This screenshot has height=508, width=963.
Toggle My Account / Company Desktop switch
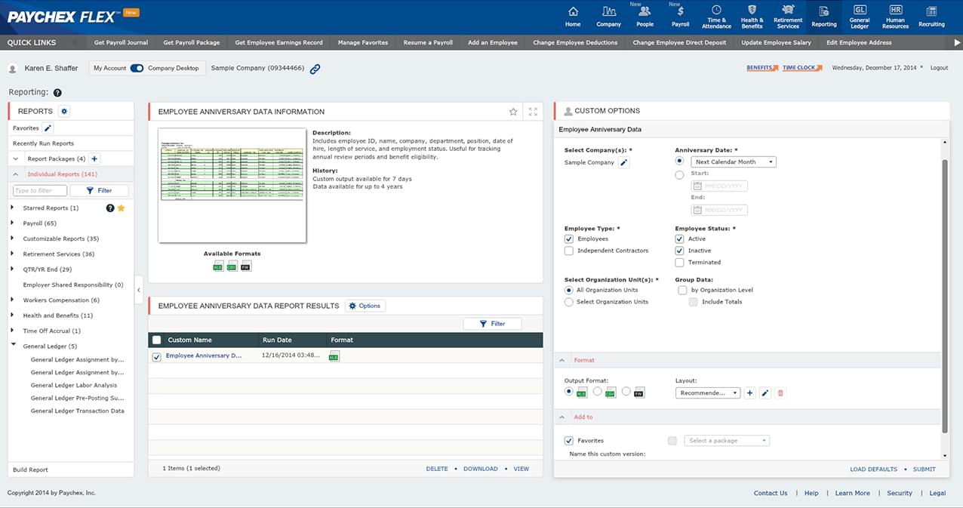pyautogui.click(x=137, y=68)
